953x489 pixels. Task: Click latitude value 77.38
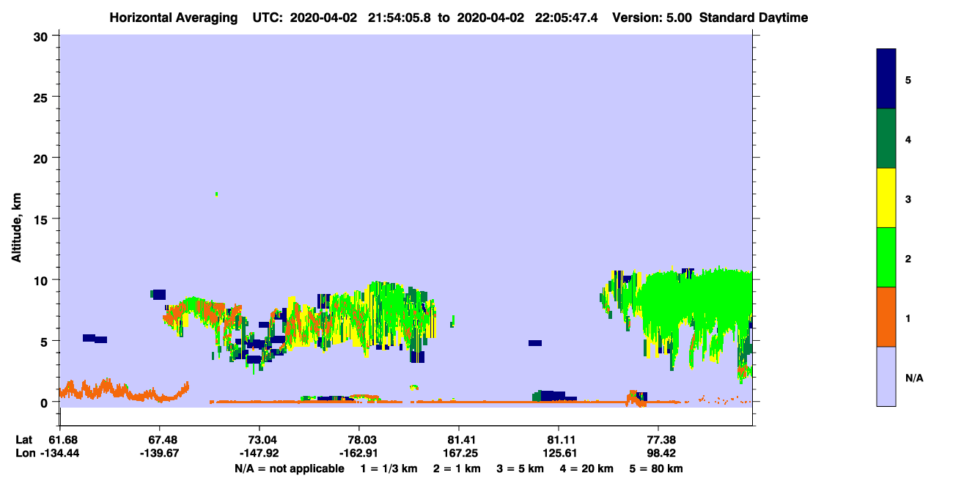pos(658,439)
